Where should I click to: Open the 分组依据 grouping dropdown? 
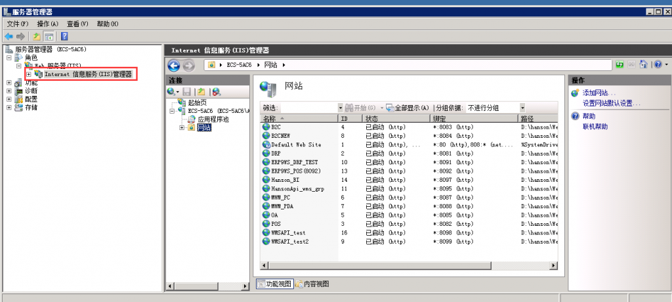click(x=522, y=108)
